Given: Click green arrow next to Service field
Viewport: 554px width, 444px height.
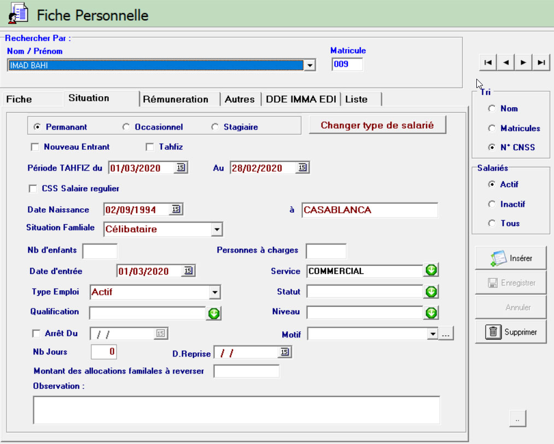Looking at the screenshot, I should coord(431,271).
